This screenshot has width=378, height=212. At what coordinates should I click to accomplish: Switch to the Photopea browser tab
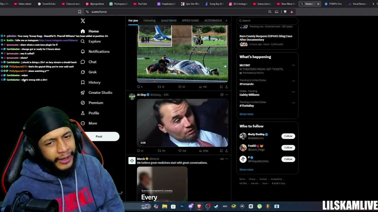click(x=118, y=4)
